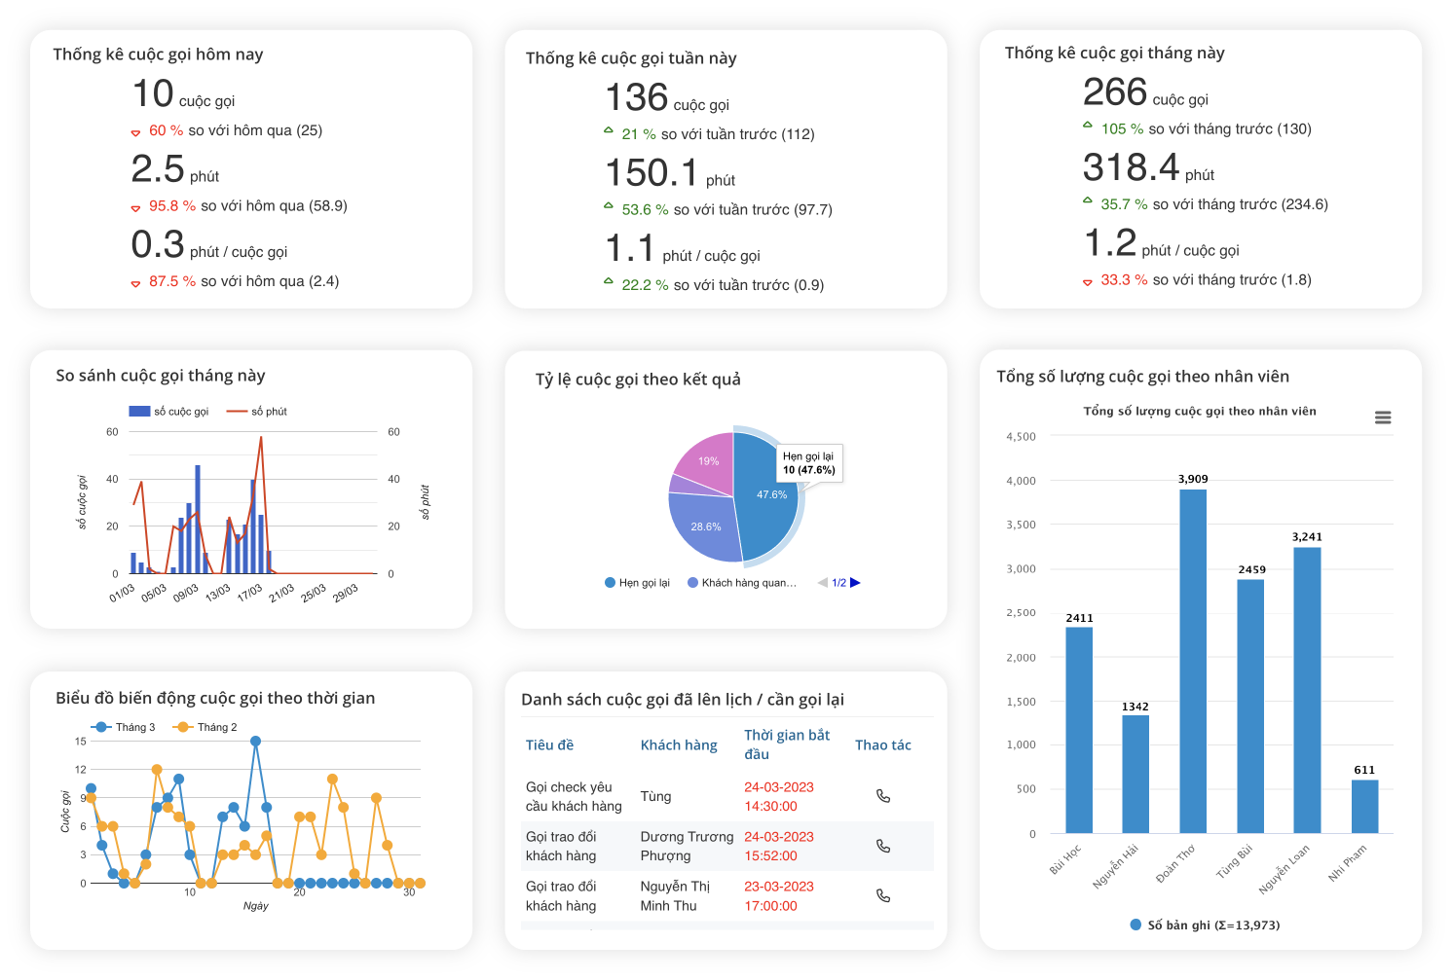Click phone icon for Dương Trương Phượng
This screenshot has height=980, width=1452.
(x=882, y=846)
